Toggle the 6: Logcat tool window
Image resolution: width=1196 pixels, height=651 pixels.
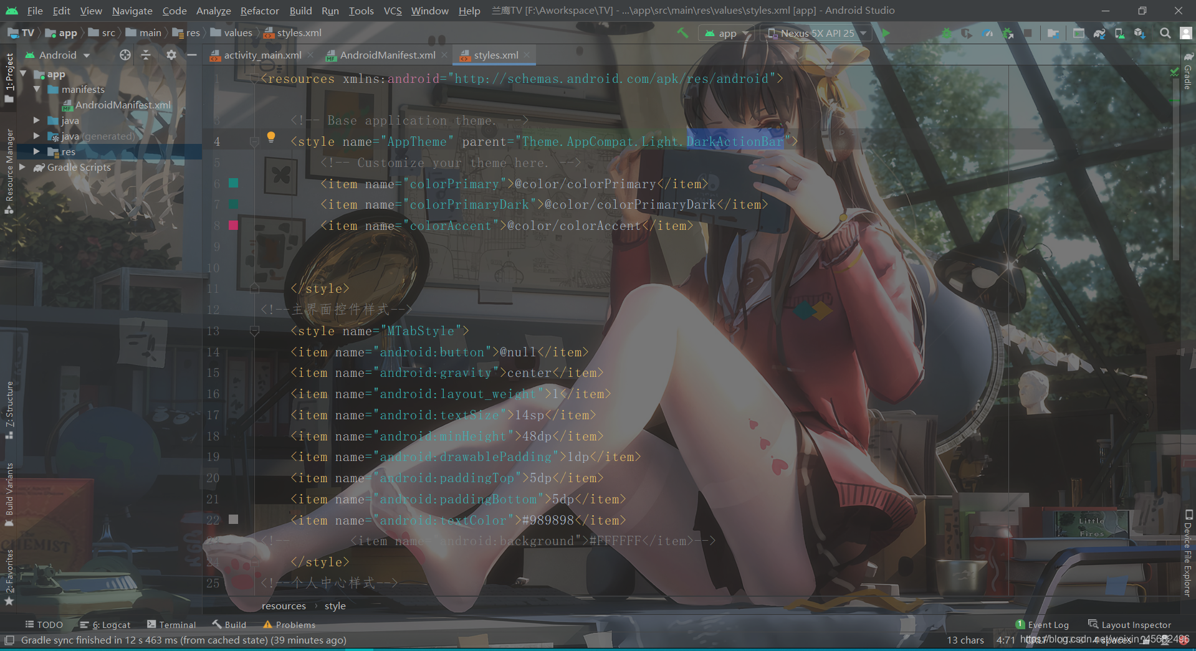point(105,625)
